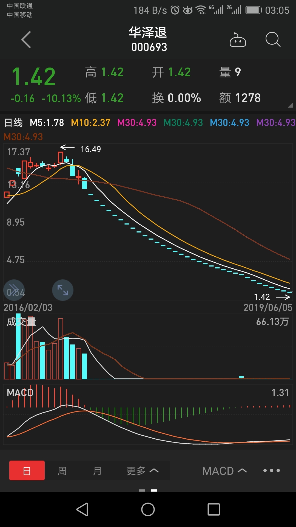Tap the 66.13万 volume scale value

pyautogui.click(x=272, y=322)
